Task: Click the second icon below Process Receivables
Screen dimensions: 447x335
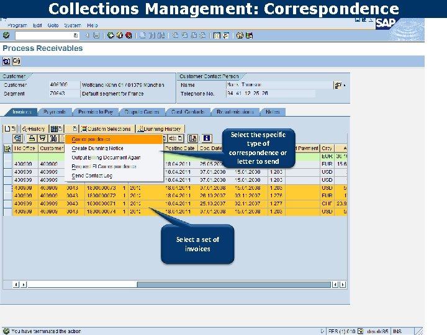Action: (17, 61)
